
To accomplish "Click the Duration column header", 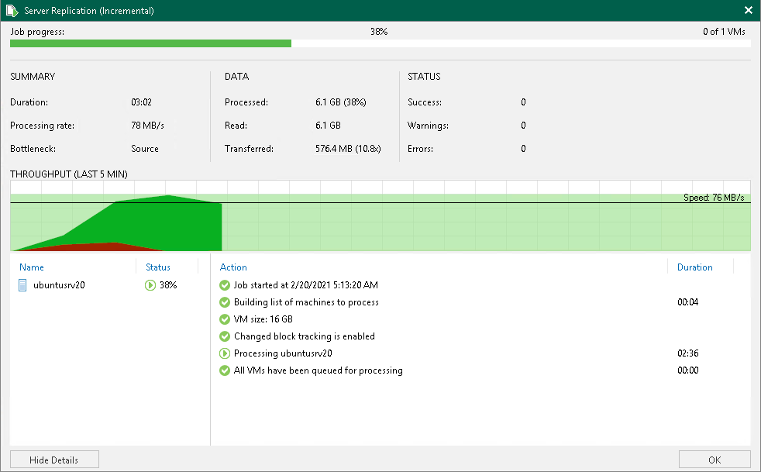I will 694,267.
